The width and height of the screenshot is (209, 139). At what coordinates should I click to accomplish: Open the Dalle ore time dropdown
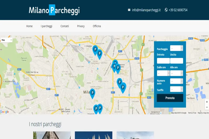(x=163, y=73)
